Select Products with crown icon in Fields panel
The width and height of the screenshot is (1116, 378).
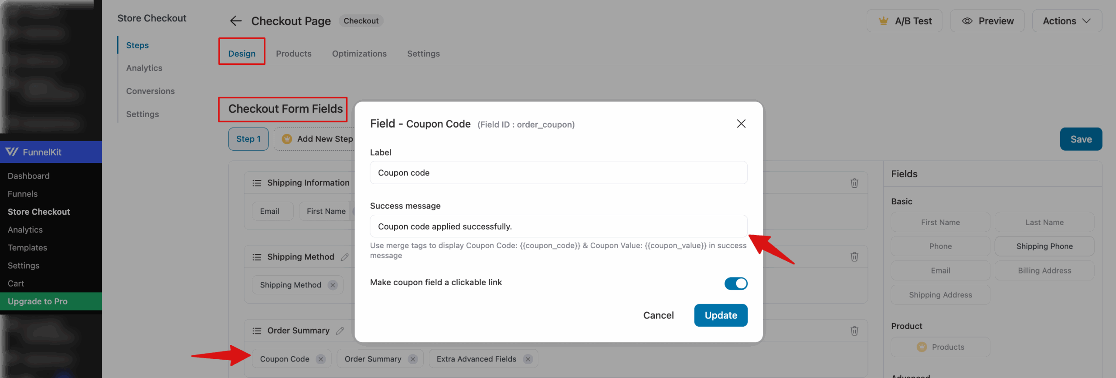(x=940, y=347)
